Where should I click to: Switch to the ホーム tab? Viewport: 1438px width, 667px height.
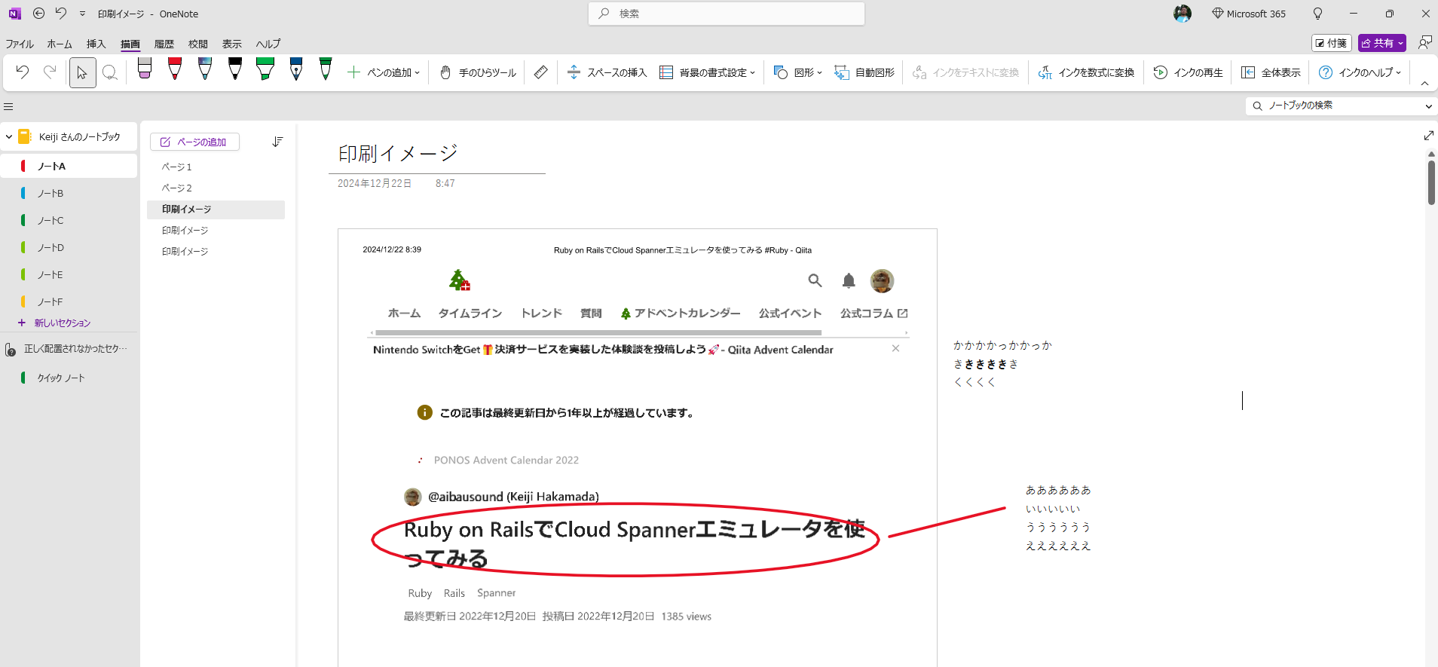[60, 44]
